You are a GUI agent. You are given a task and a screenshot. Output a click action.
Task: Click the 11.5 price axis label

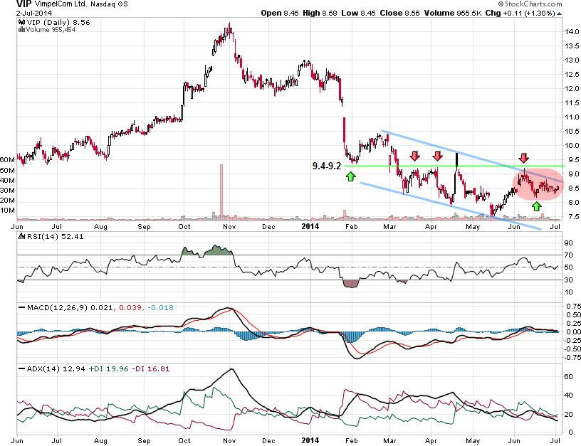tap(572, 103)
